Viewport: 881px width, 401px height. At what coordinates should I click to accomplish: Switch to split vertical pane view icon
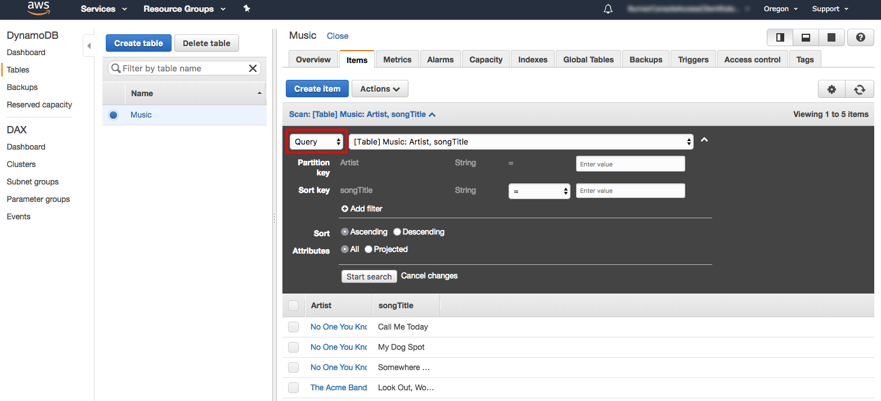tap(779, 37)
